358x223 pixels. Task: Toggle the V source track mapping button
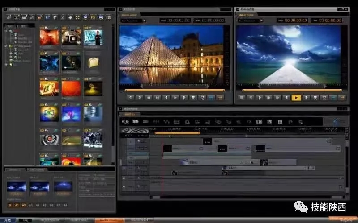[x=10, y=205]
